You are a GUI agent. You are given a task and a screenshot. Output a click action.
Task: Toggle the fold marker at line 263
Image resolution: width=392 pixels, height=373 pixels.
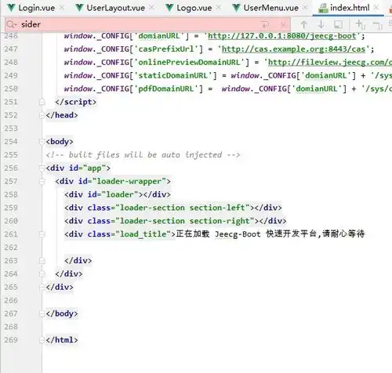tap(42, 260)
